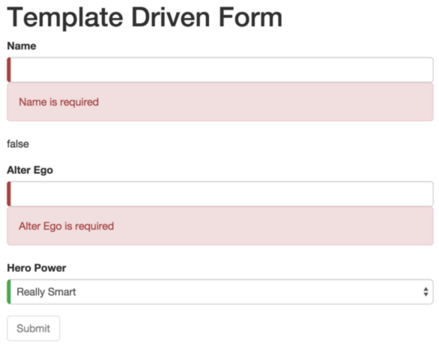The width and height of the screenshot is (439, 345).
Task: Click the Template Driven Form heading
Action: (x=145, y=18)
